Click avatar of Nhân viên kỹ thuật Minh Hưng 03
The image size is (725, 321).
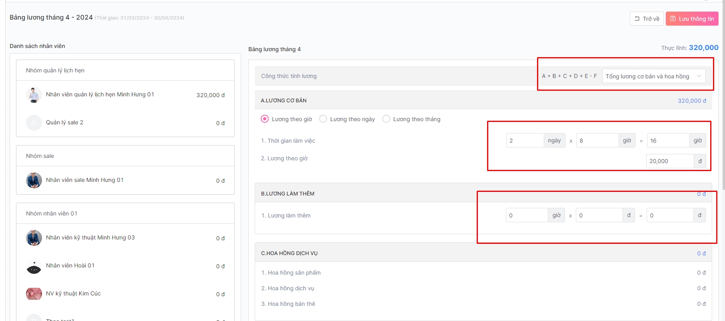[34, 238]
